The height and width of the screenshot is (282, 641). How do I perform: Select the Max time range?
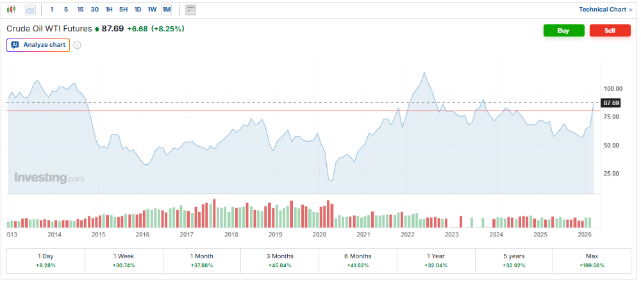(x=592, y=260)
